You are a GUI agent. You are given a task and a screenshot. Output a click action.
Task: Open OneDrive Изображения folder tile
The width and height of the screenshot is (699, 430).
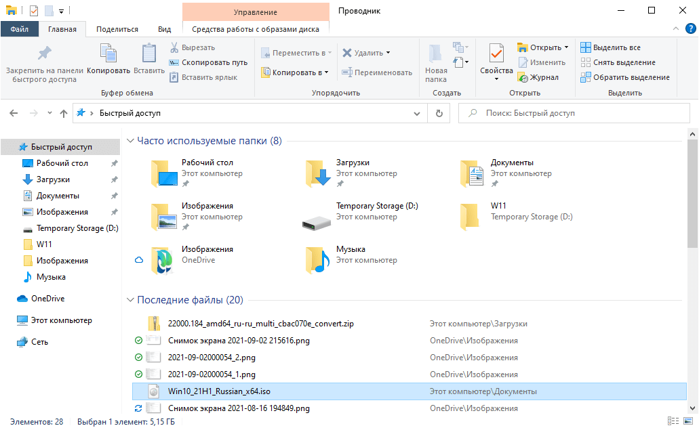pyautogui.click(x=193, y=260)
